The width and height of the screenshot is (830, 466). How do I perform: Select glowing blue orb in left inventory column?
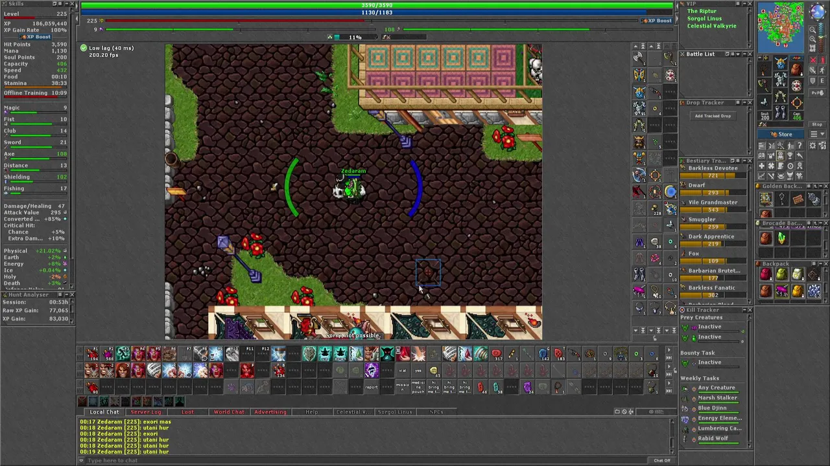[x=670, y=192]
